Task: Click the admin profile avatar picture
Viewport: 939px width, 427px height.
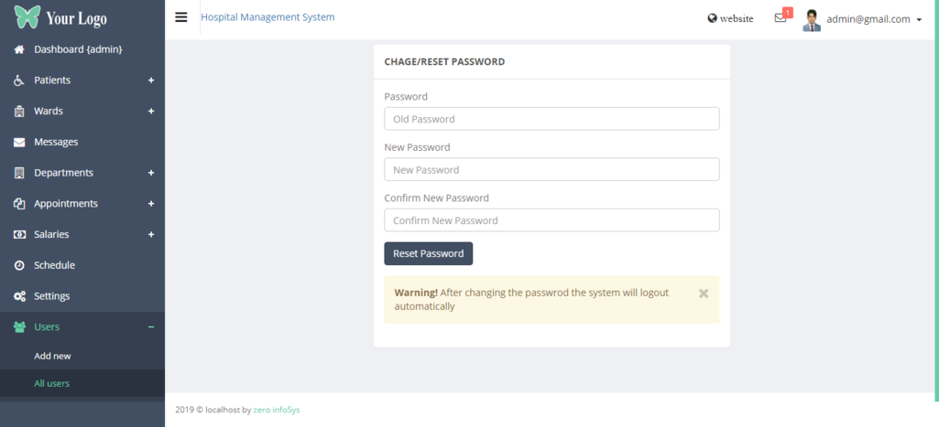Action: pos(812,19)
